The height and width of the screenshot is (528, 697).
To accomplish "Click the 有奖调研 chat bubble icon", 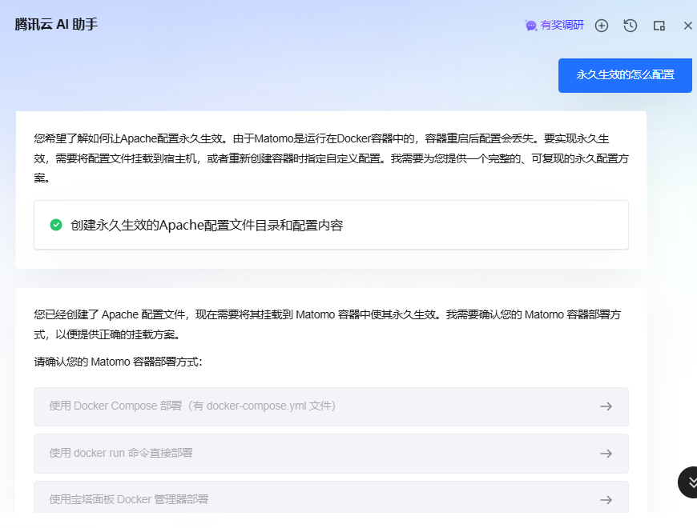I will point(530,26).
